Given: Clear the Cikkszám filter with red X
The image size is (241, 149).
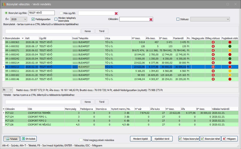Looking at the screenshot, I should tap(151, 19).
